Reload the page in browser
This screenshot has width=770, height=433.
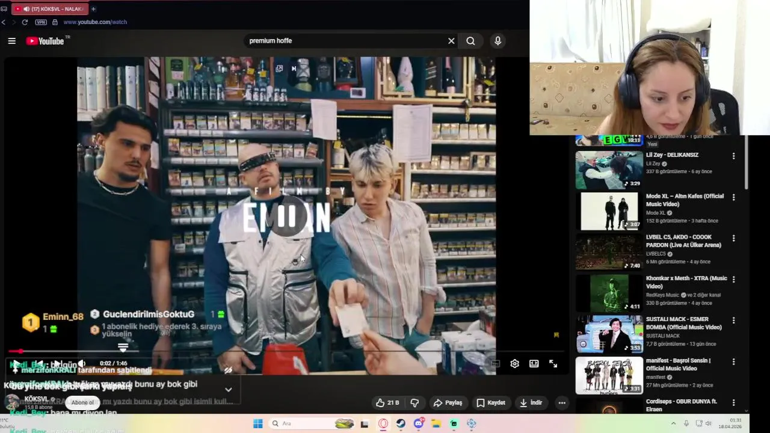(25, 22)
